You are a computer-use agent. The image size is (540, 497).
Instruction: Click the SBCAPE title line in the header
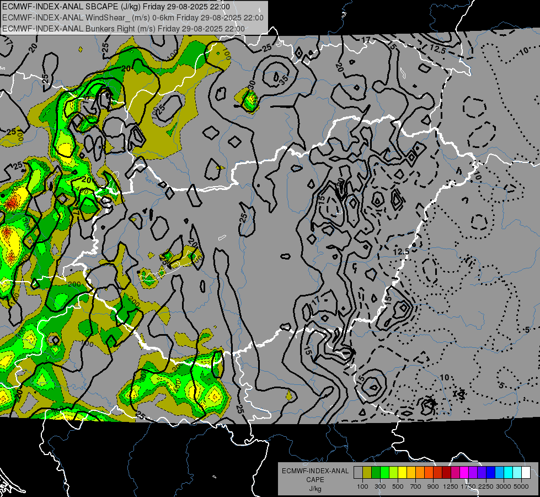[116, 7]
